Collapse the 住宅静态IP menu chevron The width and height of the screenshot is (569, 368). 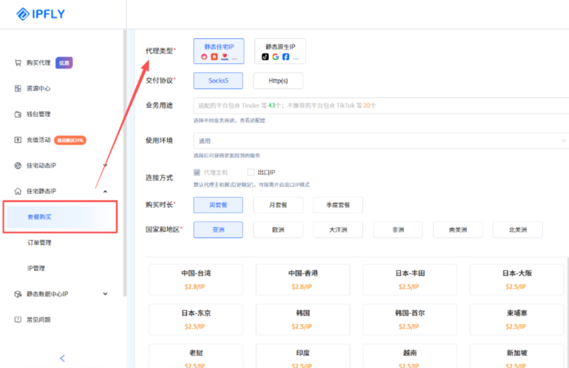point(105,191)
